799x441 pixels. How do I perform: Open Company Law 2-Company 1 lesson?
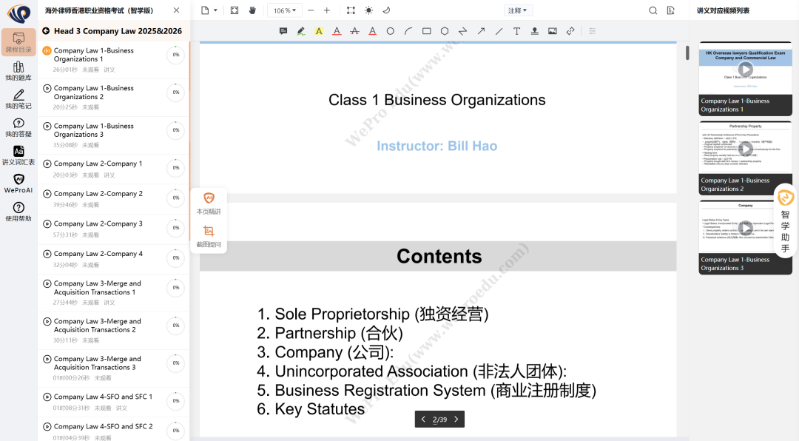[x=98, y=164]
